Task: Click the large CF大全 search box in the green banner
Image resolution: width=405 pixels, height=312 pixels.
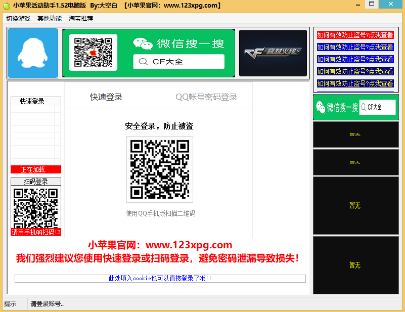Action: pyautogui.click(x=179, y=62)
